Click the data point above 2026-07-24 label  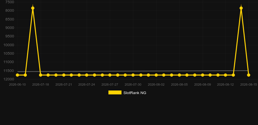coord(87,75)
